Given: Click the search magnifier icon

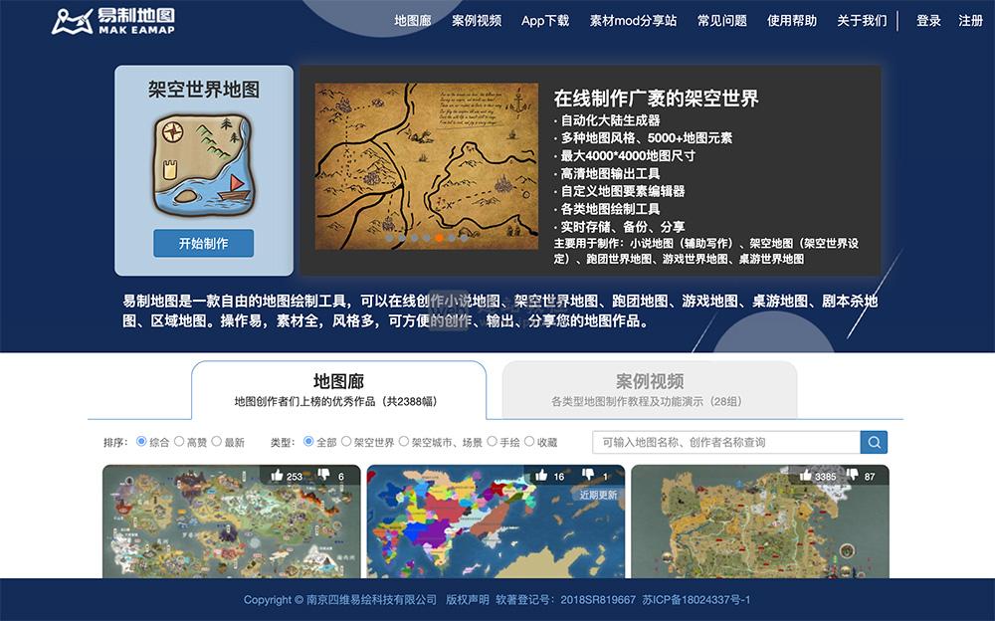Looking at the screenshot, I should pos(874,441).
